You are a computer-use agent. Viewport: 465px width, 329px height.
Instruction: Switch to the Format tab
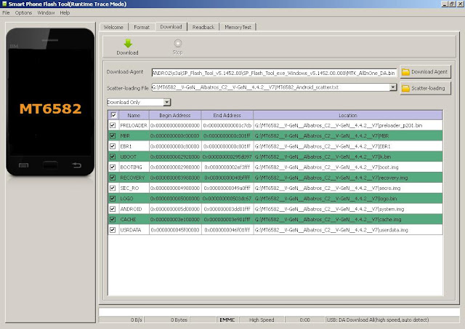point(142,27)
